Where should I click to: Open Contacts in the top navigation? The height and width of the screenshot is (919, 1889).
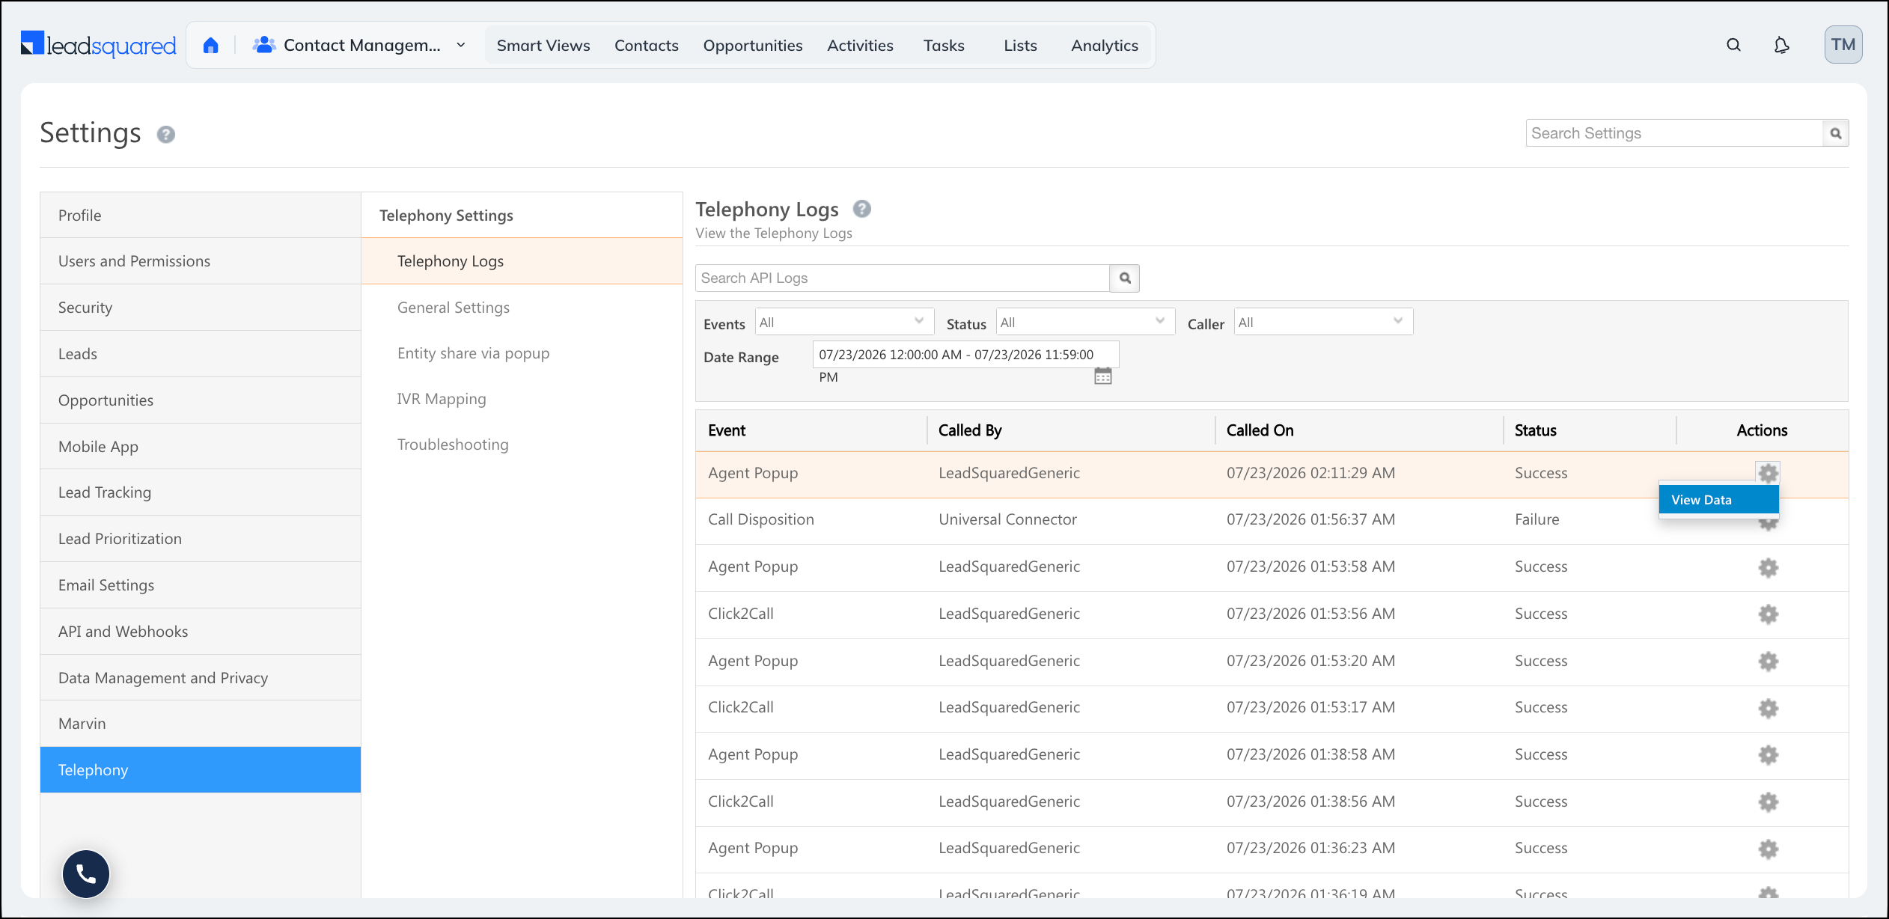(x=647, y=46)
